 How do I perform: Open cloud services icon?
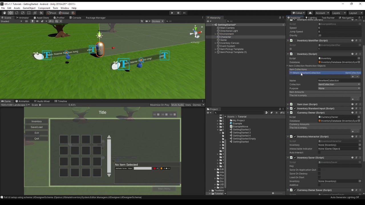pyautogui.click(x=310, y=13)
